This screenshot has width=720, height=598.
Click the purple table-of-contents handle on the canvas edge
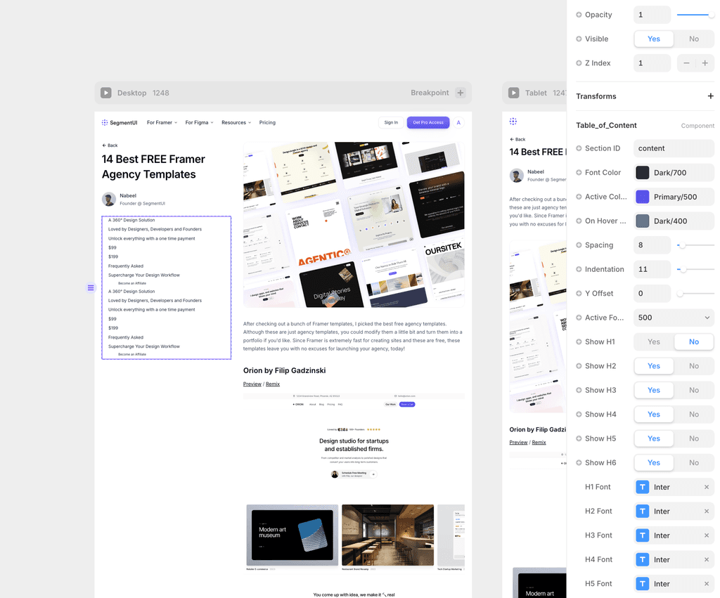(90, 287)
